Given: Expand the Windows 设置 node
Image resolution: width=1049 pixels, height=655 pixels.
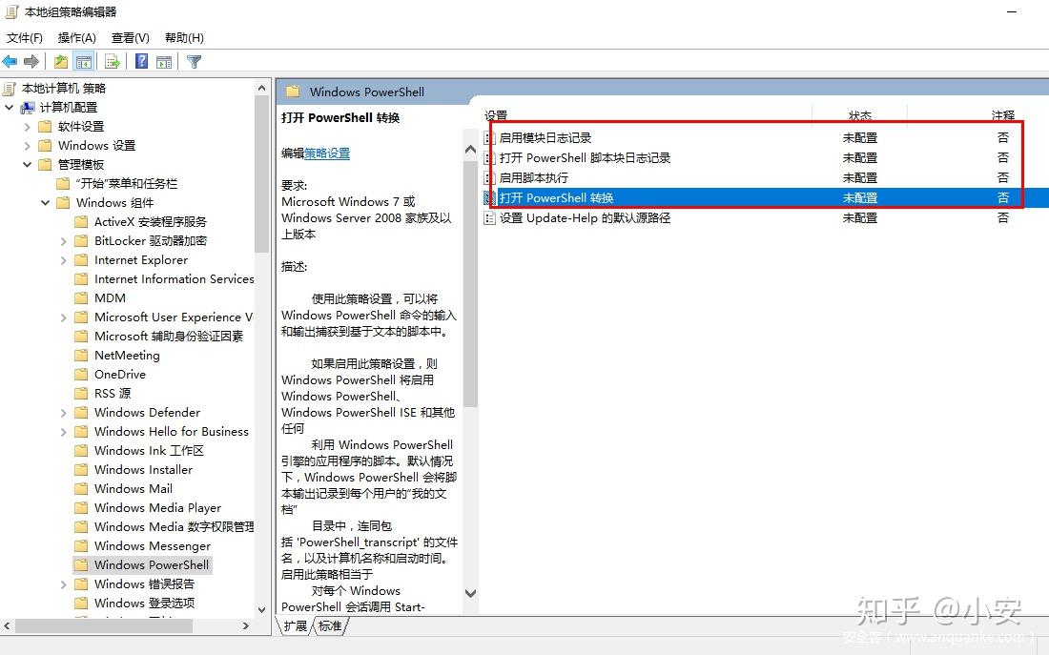Looking at the screenshot, I should [27, 145].
